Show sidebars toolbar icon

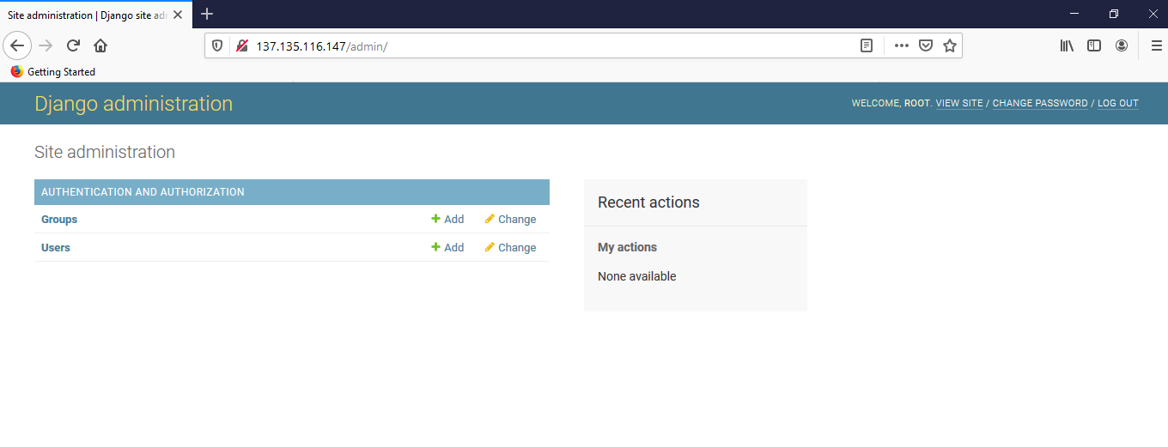pyautogui.click(x=1094, y=45)
